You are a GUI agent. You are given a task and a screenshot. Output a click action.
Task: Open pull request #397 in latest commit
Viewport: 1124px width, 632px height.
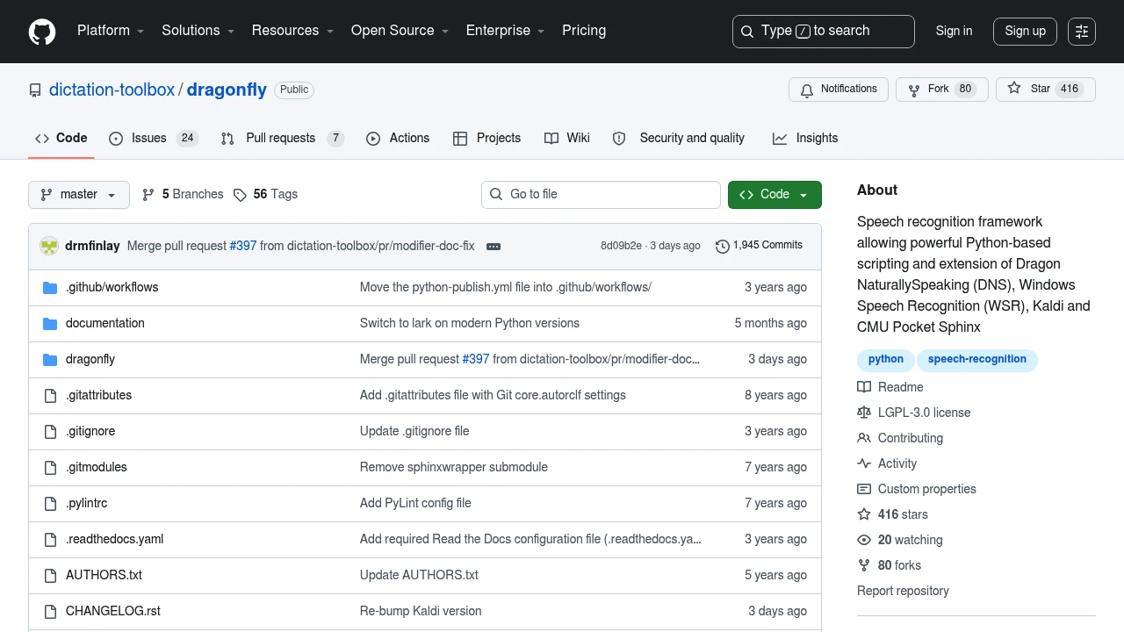click(243, 246)
